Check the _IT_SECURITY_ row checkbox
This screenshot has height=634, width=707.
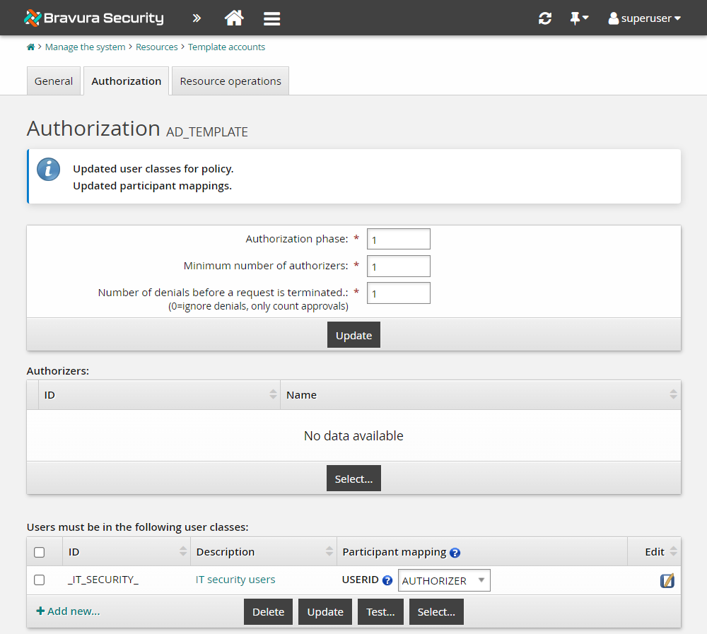click(x=40, y=580)
